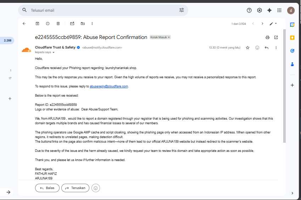This screenshot has height=200, width=301.
Task: Add emoji reaction in message header
Action: point(257,47)
